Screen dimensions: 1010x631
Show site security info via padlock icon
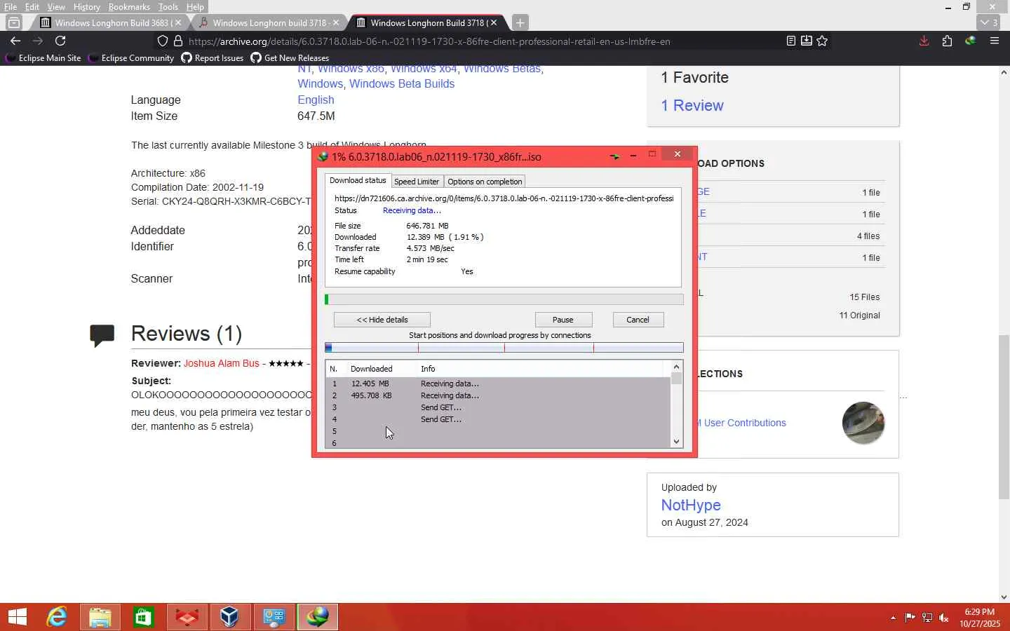point(178,41)
